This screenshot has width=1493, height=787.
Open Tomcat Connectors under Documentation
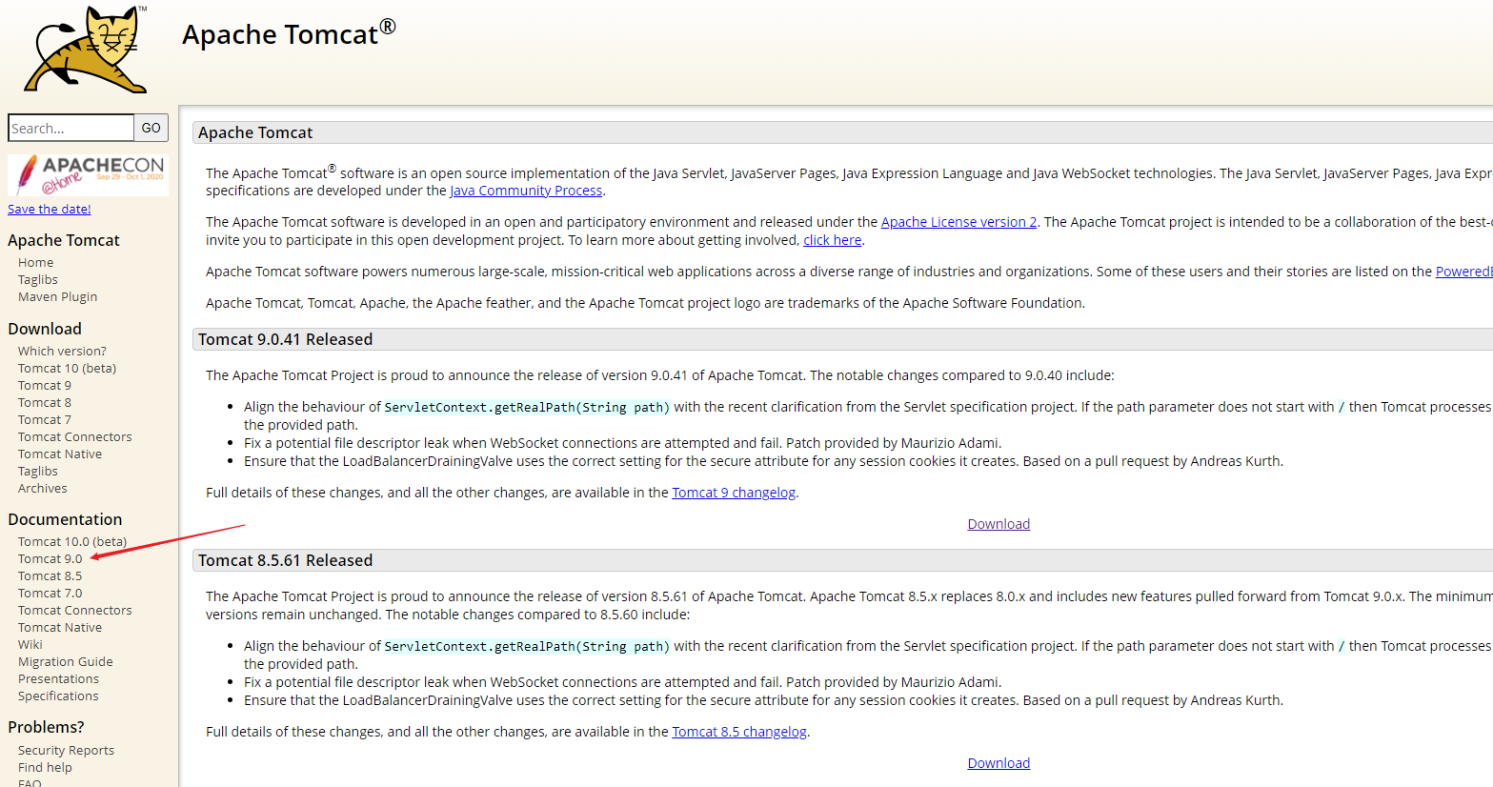75,610
